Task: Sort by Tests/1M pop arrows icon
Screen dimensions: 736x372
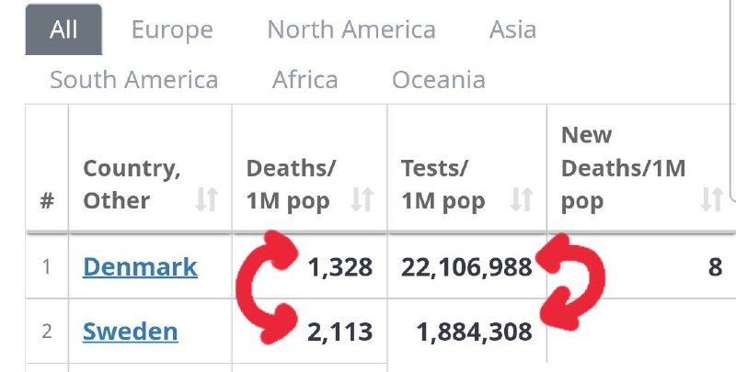Action: click(522, 199)
